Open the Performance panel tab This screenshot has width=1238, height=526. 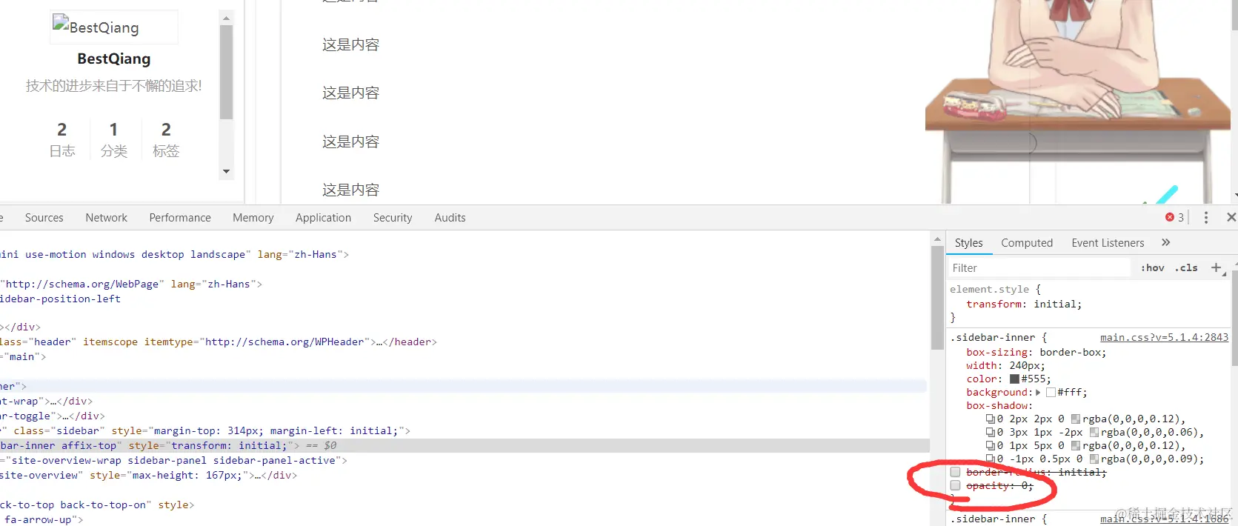pyautogui.click(x=180, y=217)
